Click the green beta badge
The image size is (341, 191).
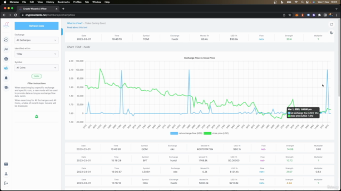click(37, 76)
